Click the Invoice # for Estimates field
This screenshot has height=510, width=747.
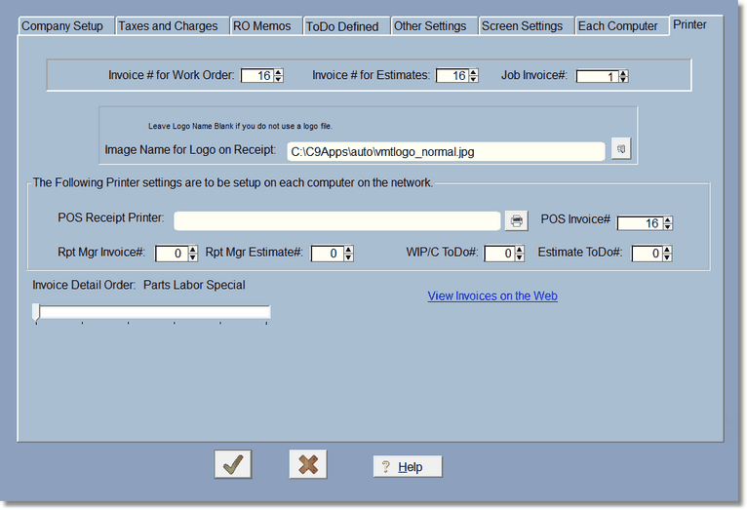(453, 76)
